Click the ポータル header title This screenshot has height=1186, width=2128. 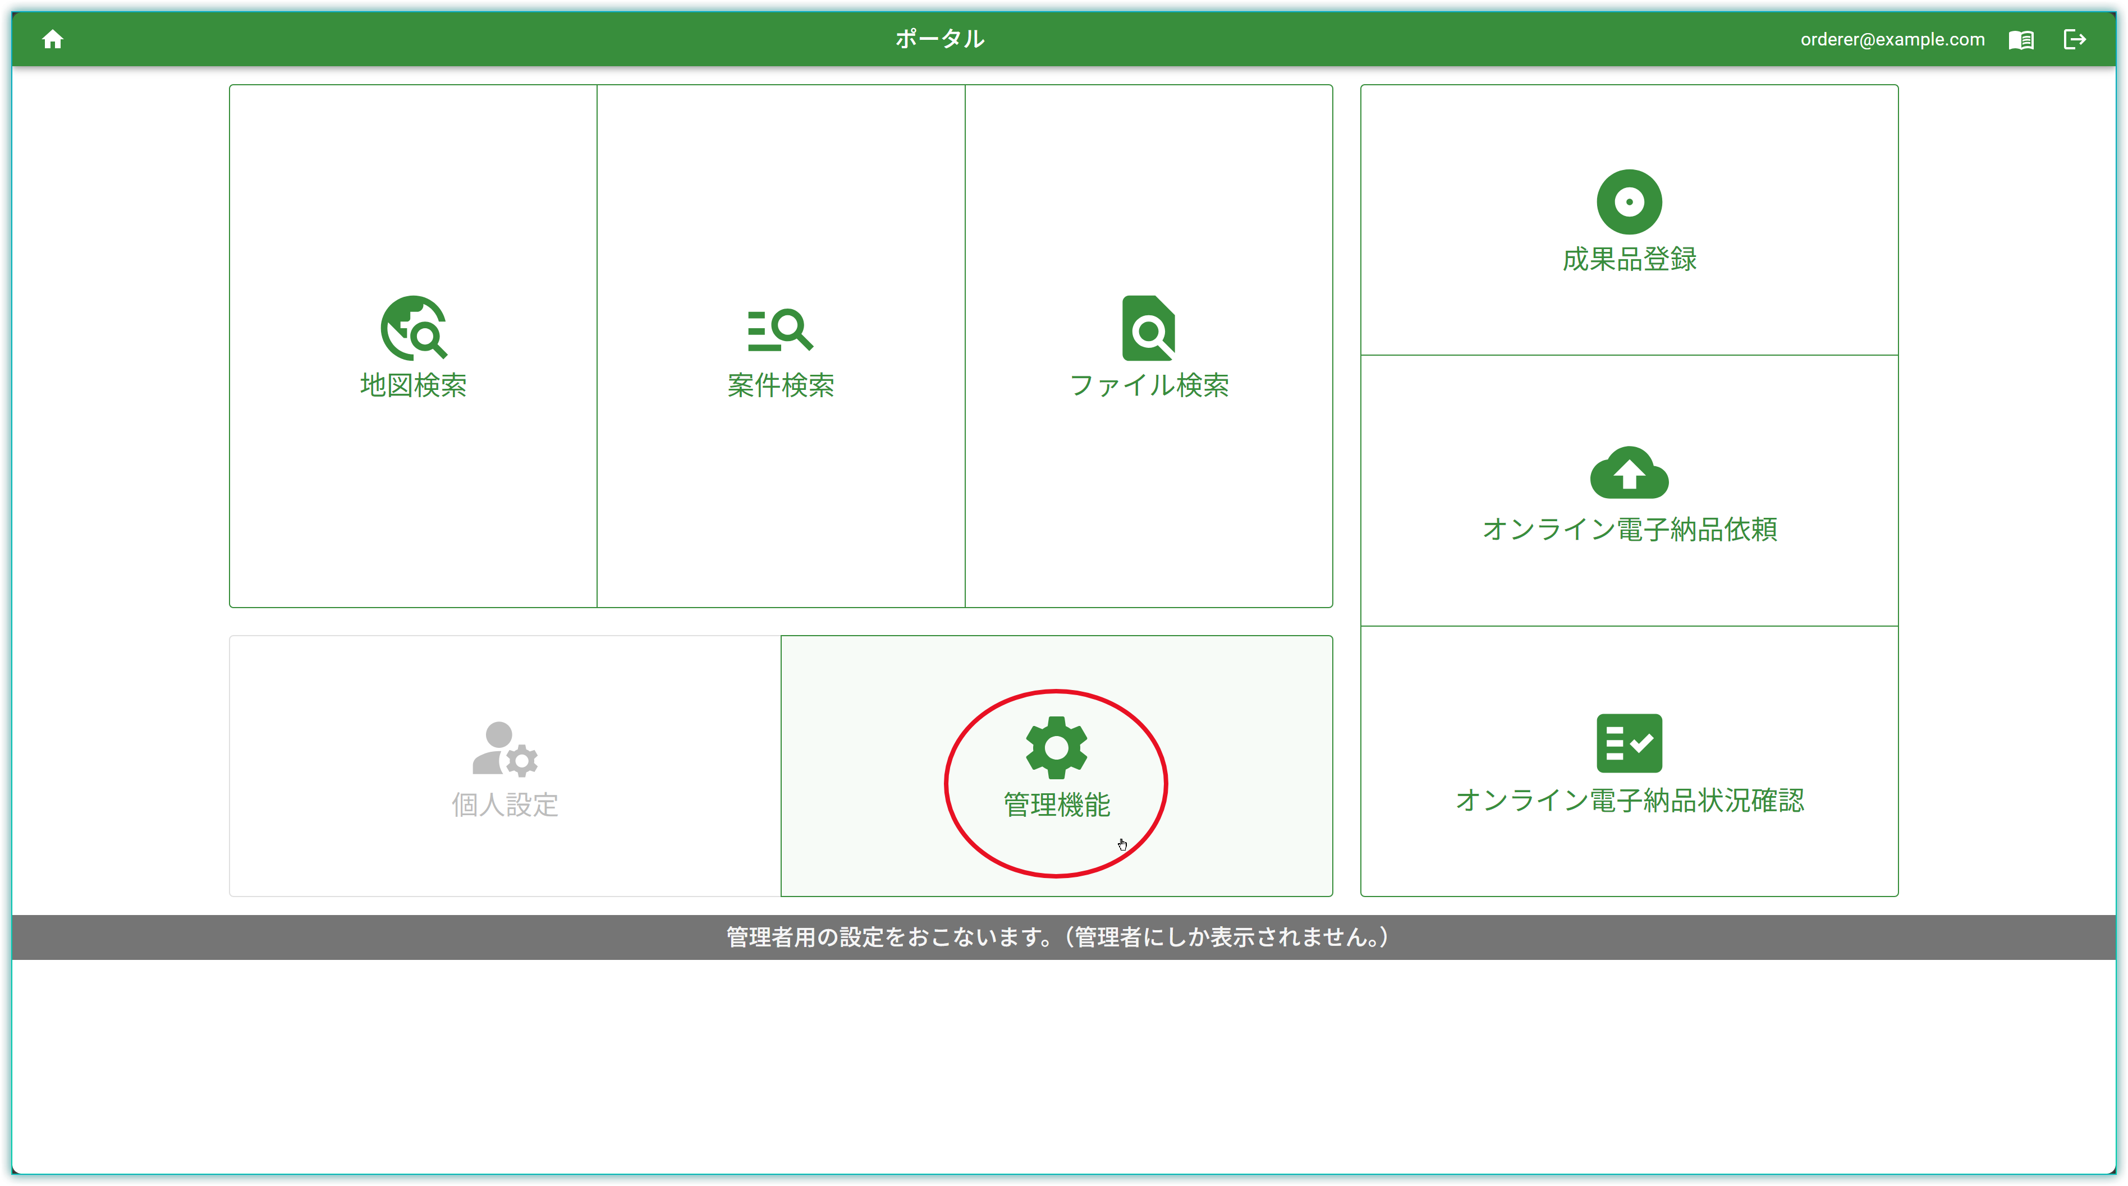click(939, 39)
